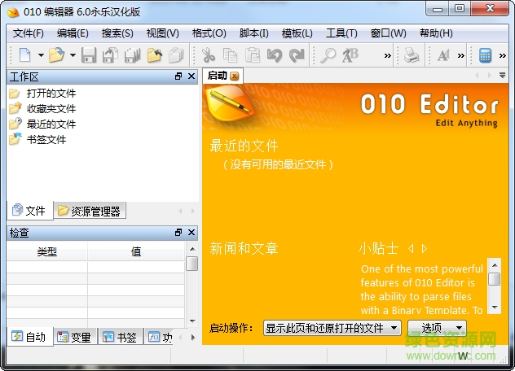Open the 文件(F) menu

click(x=29, y=33)
